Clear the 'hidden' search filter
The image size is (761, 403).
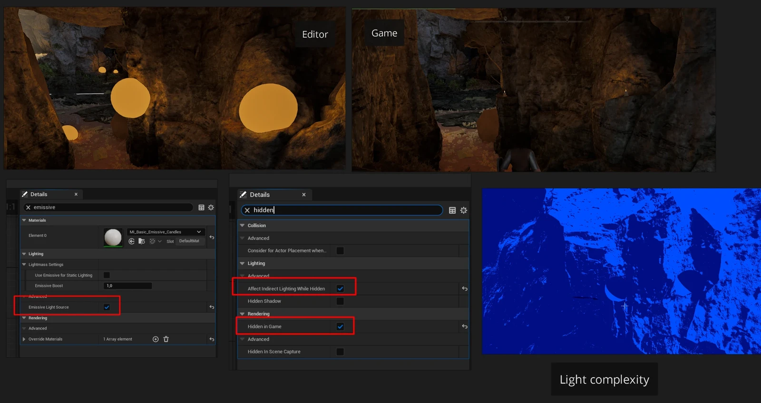tap(247, 210)
